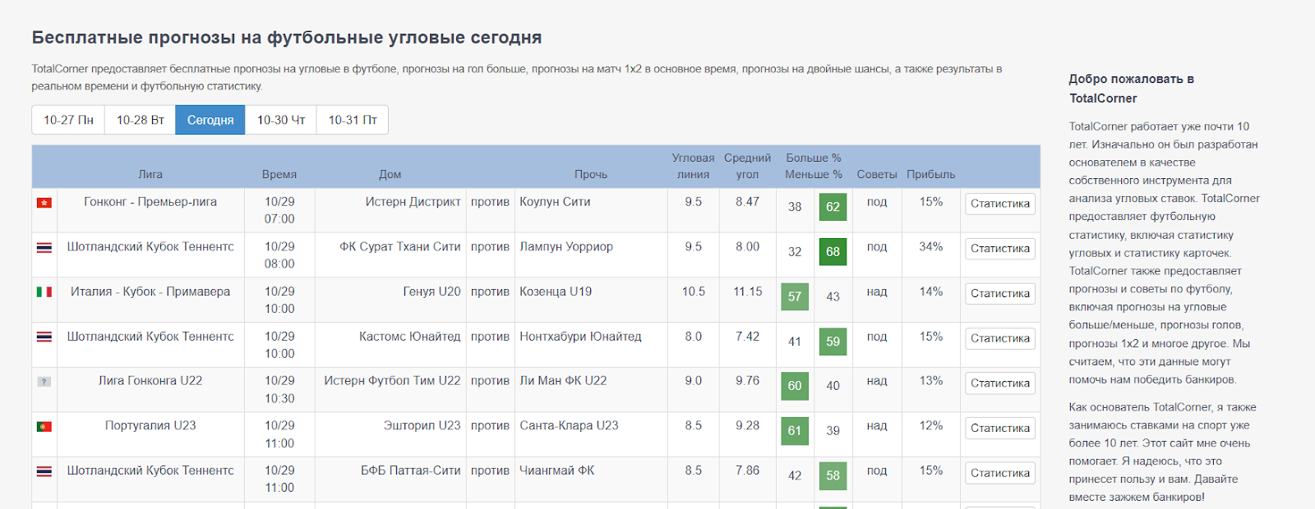Click the page heading Бесплатные прогнозы

(287, 38)
